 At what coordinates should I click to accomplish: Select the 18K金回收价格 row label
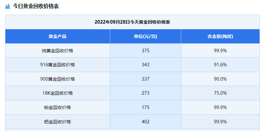click(58, 93)
